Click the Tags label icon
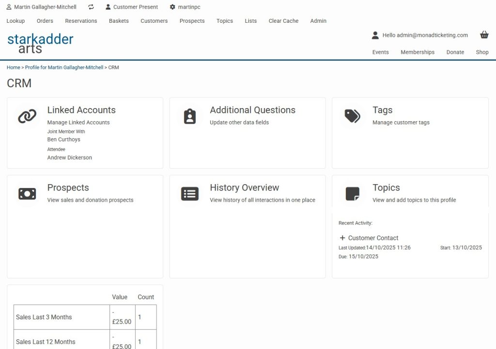 352,116
